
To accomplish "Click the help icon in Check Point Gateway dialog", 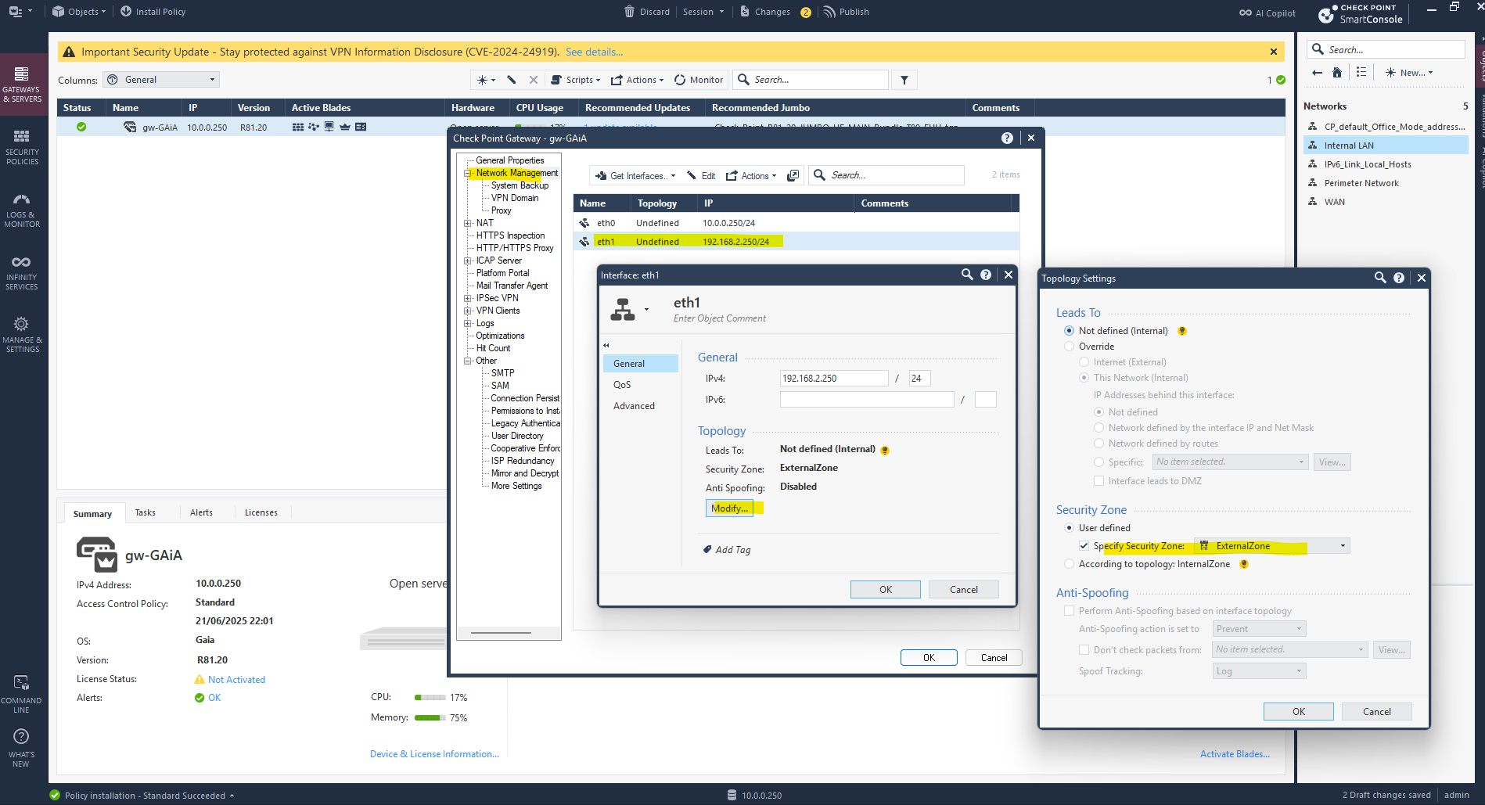I will pos(1007,138).
